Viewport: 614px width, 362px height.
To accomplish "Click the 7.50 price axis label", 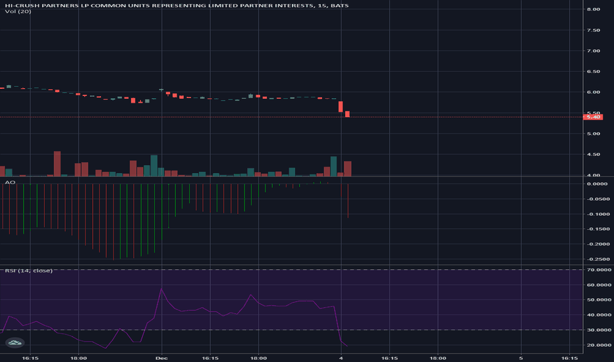I will tap(593, 30).
